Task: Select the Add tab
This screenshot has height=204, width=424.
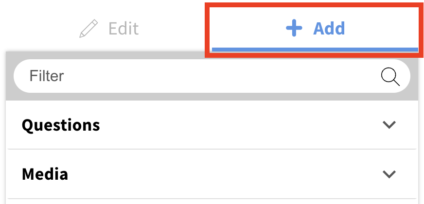Action: pos(315,28)
